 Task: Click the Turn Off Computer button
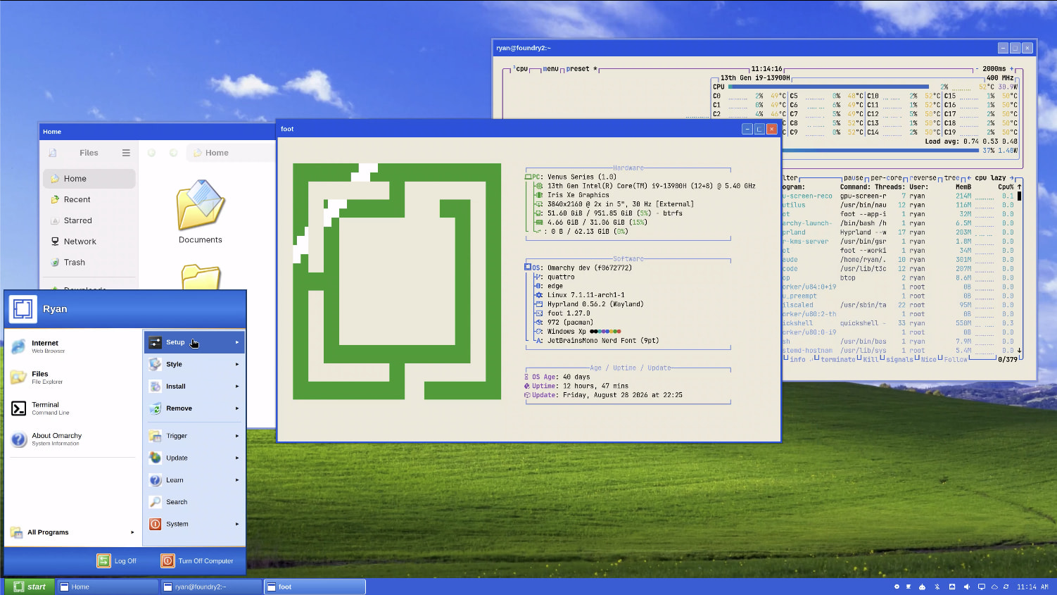point(197,560)
